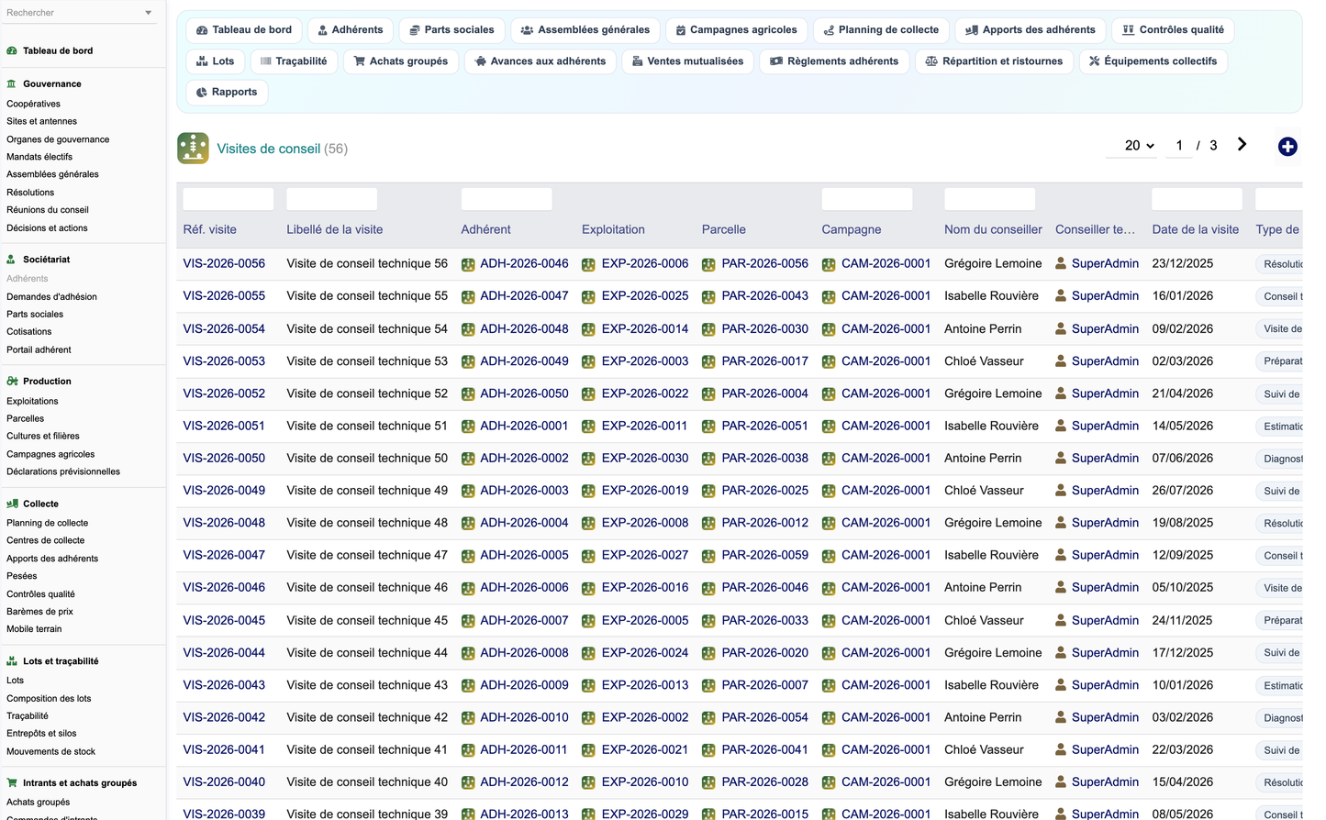Filter by Campagne input field
Viewport: 1326px width, 820px height.
(867, 199)
